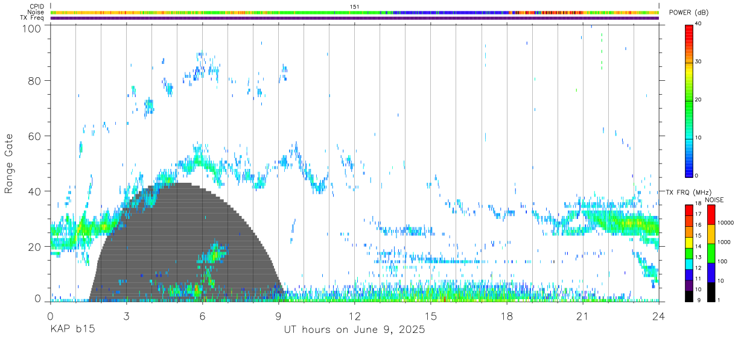
Task: Click the 'Noise' row label
Action: click(x=36, y=12)
